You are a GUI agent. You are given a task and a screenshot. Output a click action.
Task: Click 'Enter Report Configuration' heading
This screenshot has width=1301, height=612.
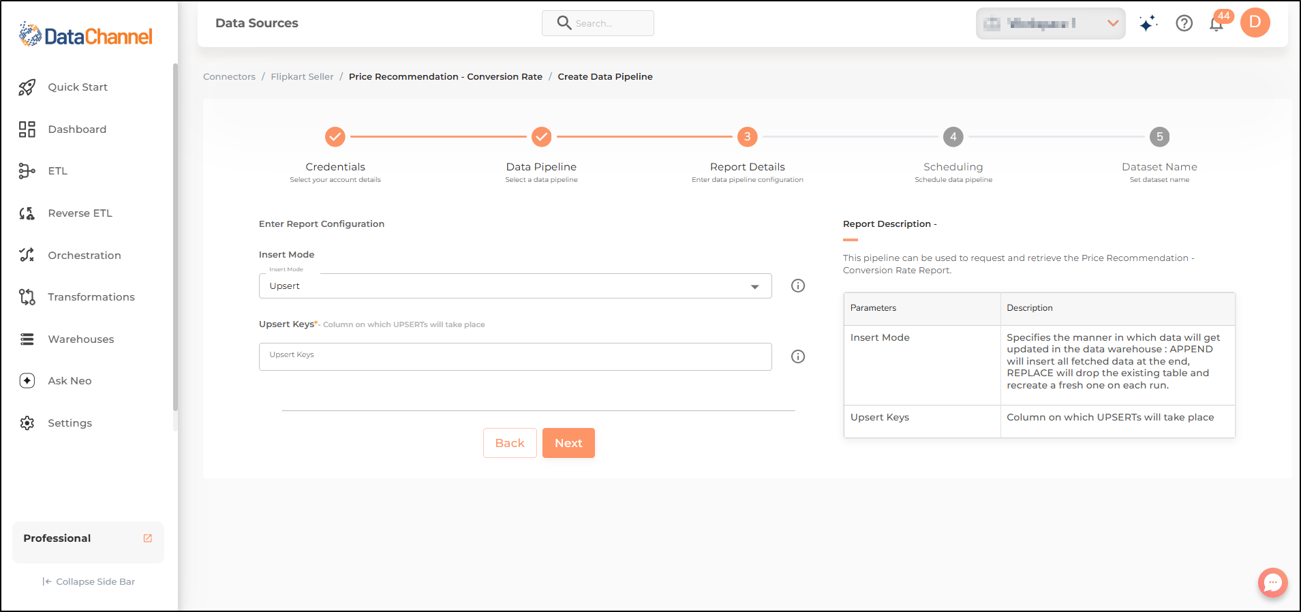point(322,224)
